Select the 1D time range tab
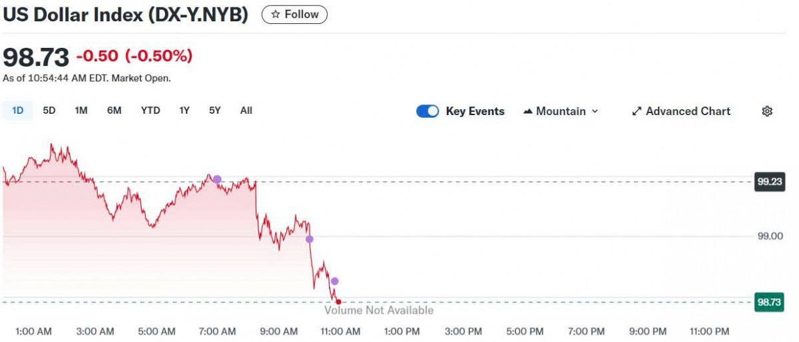The image size is (799, 342). pyautogui.click(x=18, y=110)
